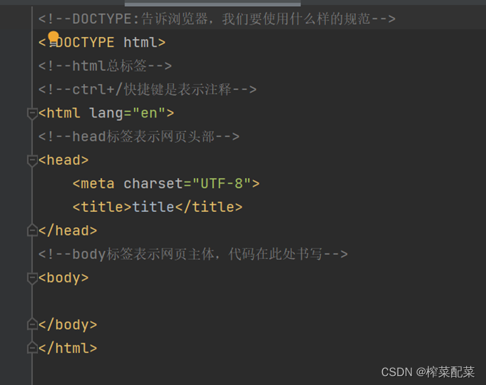Place cursor in the "en" lang value
486x385 pixels.
pyautogui.click(x=149, y=113)
